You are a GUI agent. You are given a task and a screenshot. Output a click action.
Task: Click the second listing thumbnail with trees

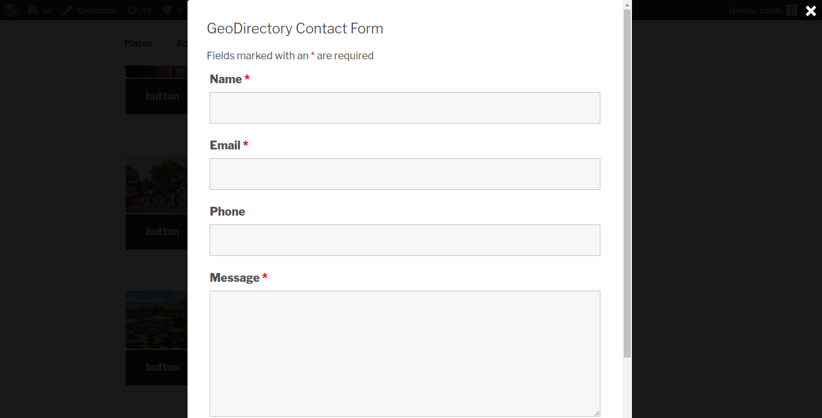pos(156,184)
